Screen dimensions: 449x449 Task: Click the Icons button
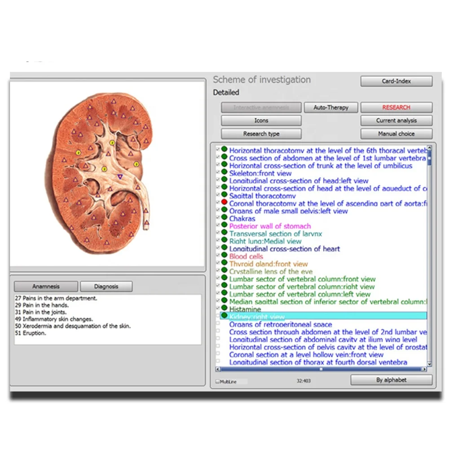click(x=261, y=120)
